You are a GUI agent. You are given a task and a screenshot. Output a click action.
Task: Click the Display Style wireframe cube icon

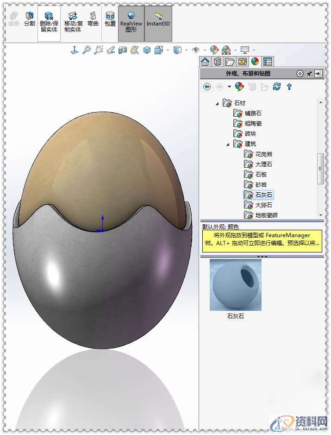pyautogui.click(x=159, y=50)
